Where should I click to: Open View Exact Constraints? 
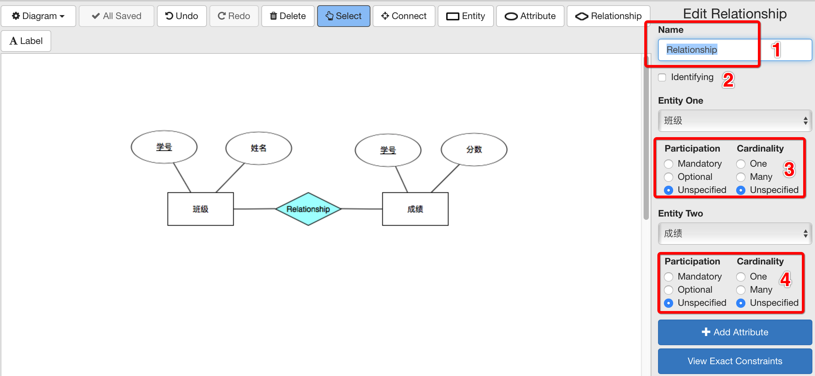coord(735,361)
